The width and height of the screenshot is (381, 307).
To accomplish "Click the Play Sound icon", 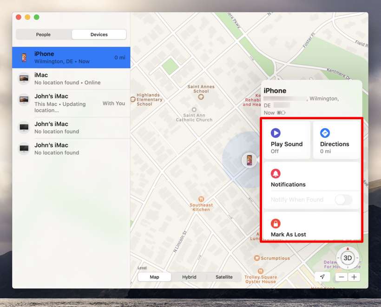I will pos(276,133).
